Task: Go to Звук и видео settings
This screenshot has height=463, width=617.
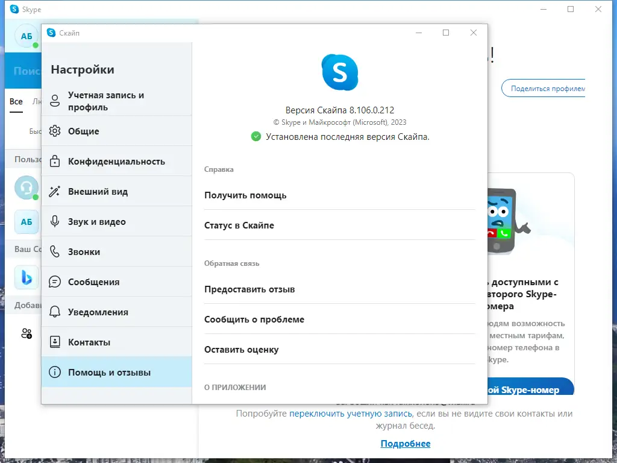Action: point(116,222)
